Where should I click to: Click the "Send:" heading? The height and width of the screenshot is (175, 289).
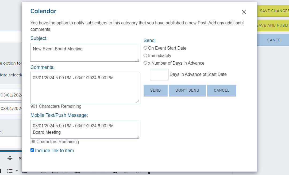150,40
